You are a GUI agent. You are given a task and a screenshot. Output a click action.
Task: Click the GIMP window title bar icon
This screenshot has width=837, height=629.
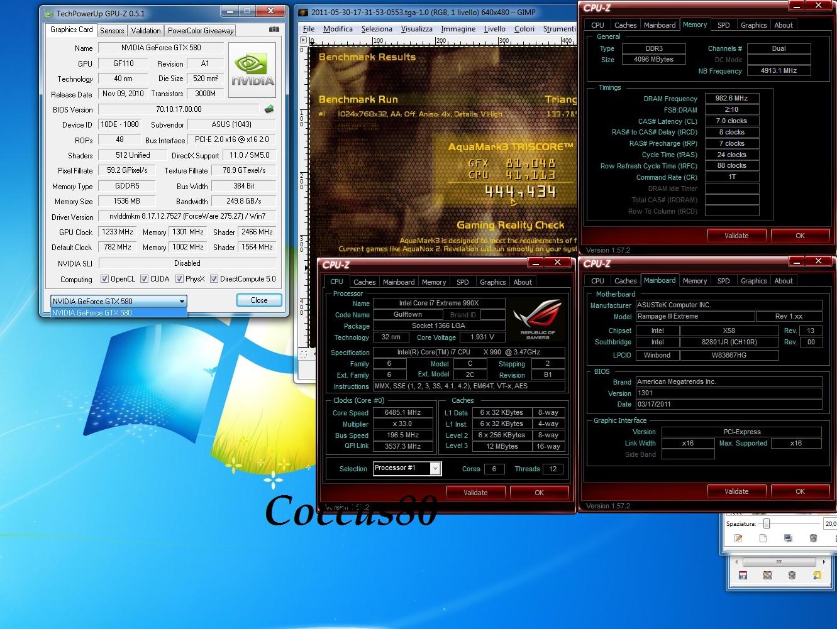coord(303,12)
